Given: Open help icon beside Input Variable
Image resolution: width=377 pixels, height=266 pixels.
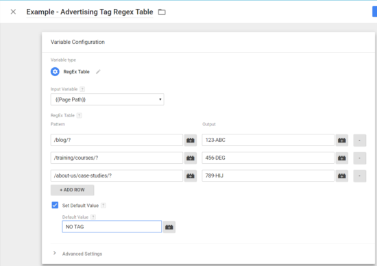Looking at the screenshot, I should [82, 89].
